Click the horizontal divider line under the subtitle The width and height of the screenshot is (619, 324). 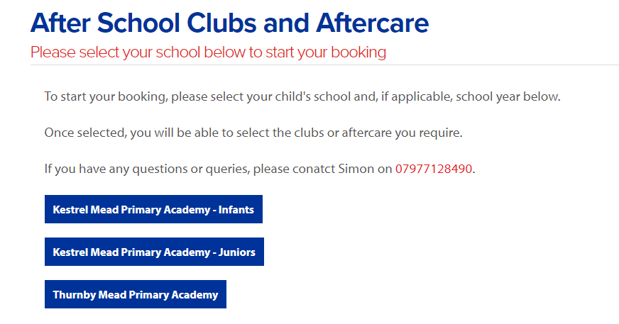324,65
